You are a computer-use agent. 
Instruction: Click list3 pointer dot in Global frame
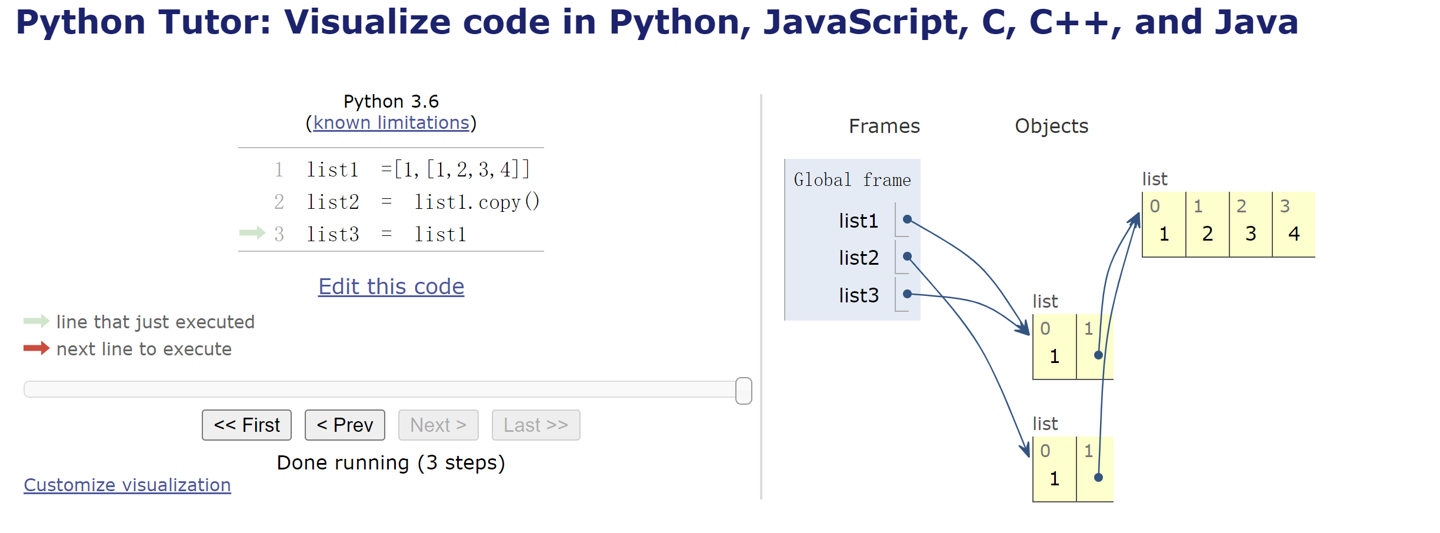[907, 294]
